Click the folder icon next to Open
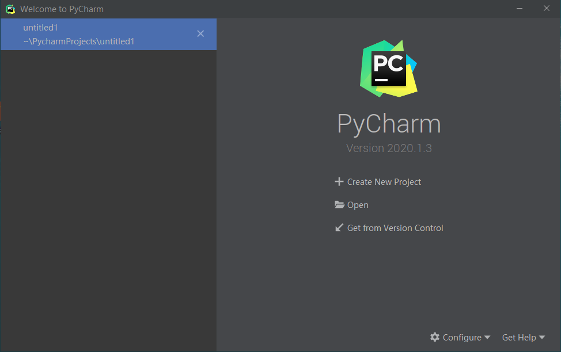Image resolution: width=561 pixels, height=352 pixels. point(339,205)
